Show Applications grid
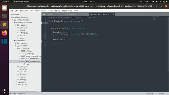Viewport: 169px width, 95px height. point(4,91)
